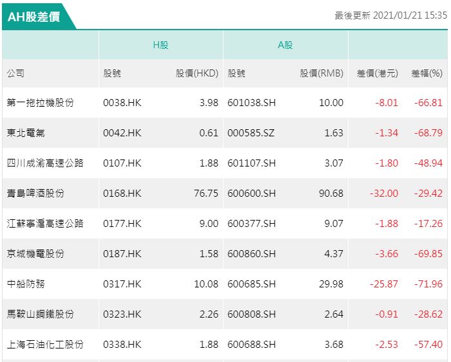Image resolution: width=451 pixels, height=362 pixels.
Task: Click 上海石油化工股份 company name
Action: [x=45, y=344]
